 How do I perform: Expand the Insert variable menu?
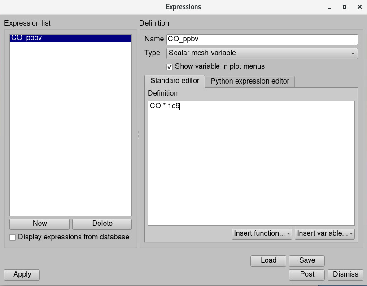[325, 233]
